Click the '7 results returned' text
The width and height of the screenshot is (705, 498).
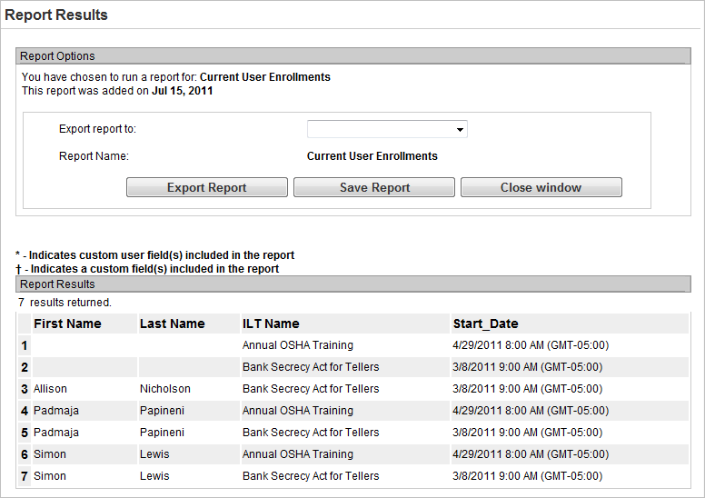point(65,302)
